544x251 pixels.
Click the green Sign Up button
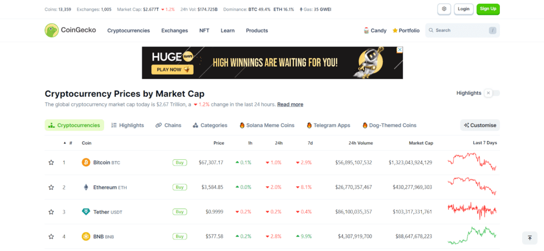488,9
